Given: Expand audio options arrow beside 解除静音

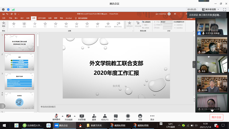Looking at the screenshot, I should coord(62,116).
